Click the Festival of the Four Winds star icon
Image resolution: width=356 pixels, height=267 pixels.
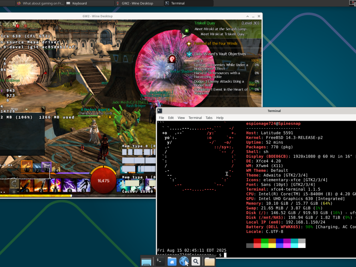click(189, 43)
